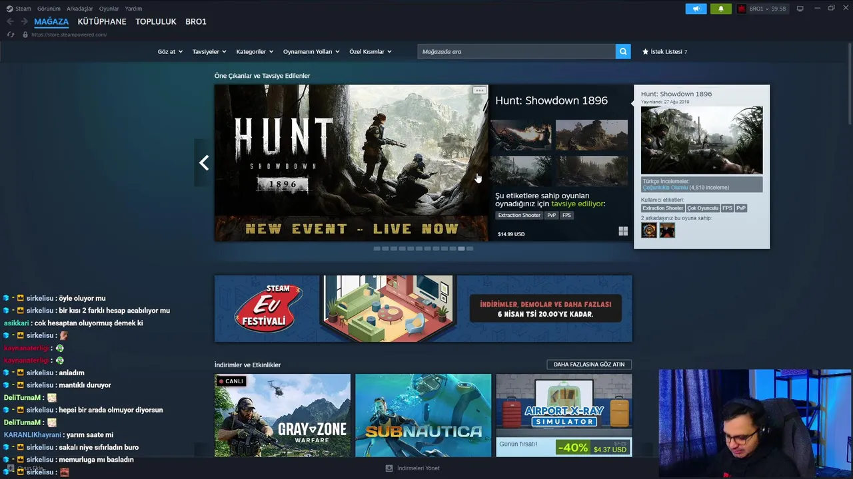Expand the Tavsiyeler dropdown
853x479 pixels.
[209, 51]
